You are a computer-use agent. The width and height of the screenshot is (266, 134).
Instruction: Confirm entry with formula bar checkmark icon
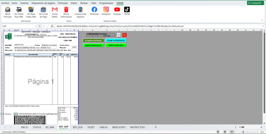[x=48, y=26]
